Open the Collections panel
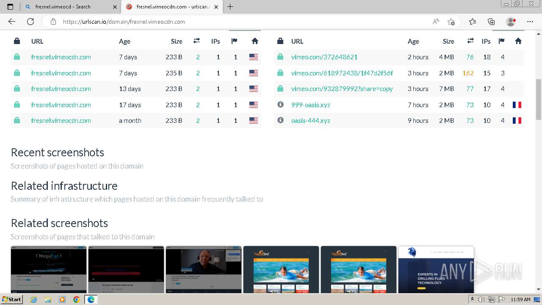The width and height of the screenshot is (542, 305). (491, 22)
